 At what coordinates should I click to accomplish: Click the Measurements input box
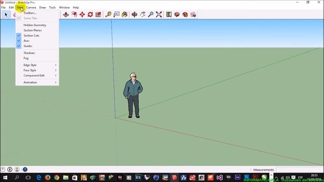(300, 170)
